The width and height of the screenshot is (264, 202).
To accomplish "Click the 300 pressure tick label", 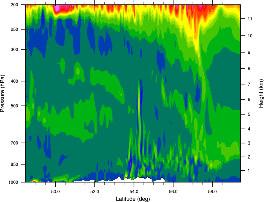I will coord(14,49).
